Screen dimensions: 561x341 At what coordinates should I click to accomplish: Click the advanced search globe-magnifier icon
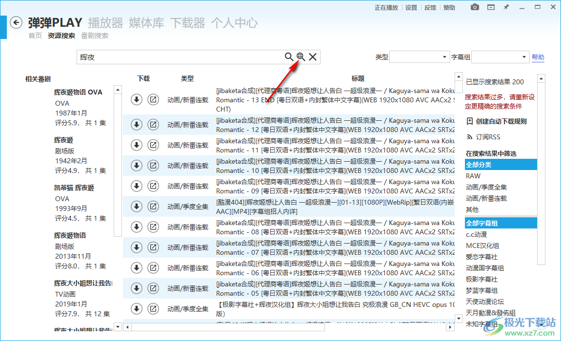click(x=301, y=57)
